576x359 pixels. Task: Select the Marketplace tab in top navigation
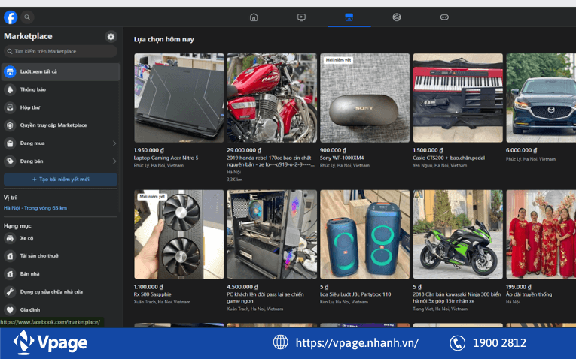(x=349, y=17)
